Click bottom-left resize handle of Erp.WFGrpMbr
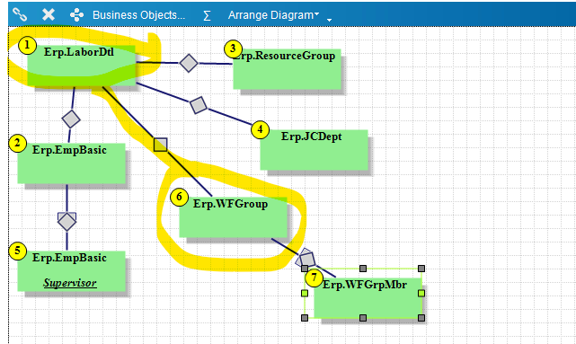 [x=305, y=318]
